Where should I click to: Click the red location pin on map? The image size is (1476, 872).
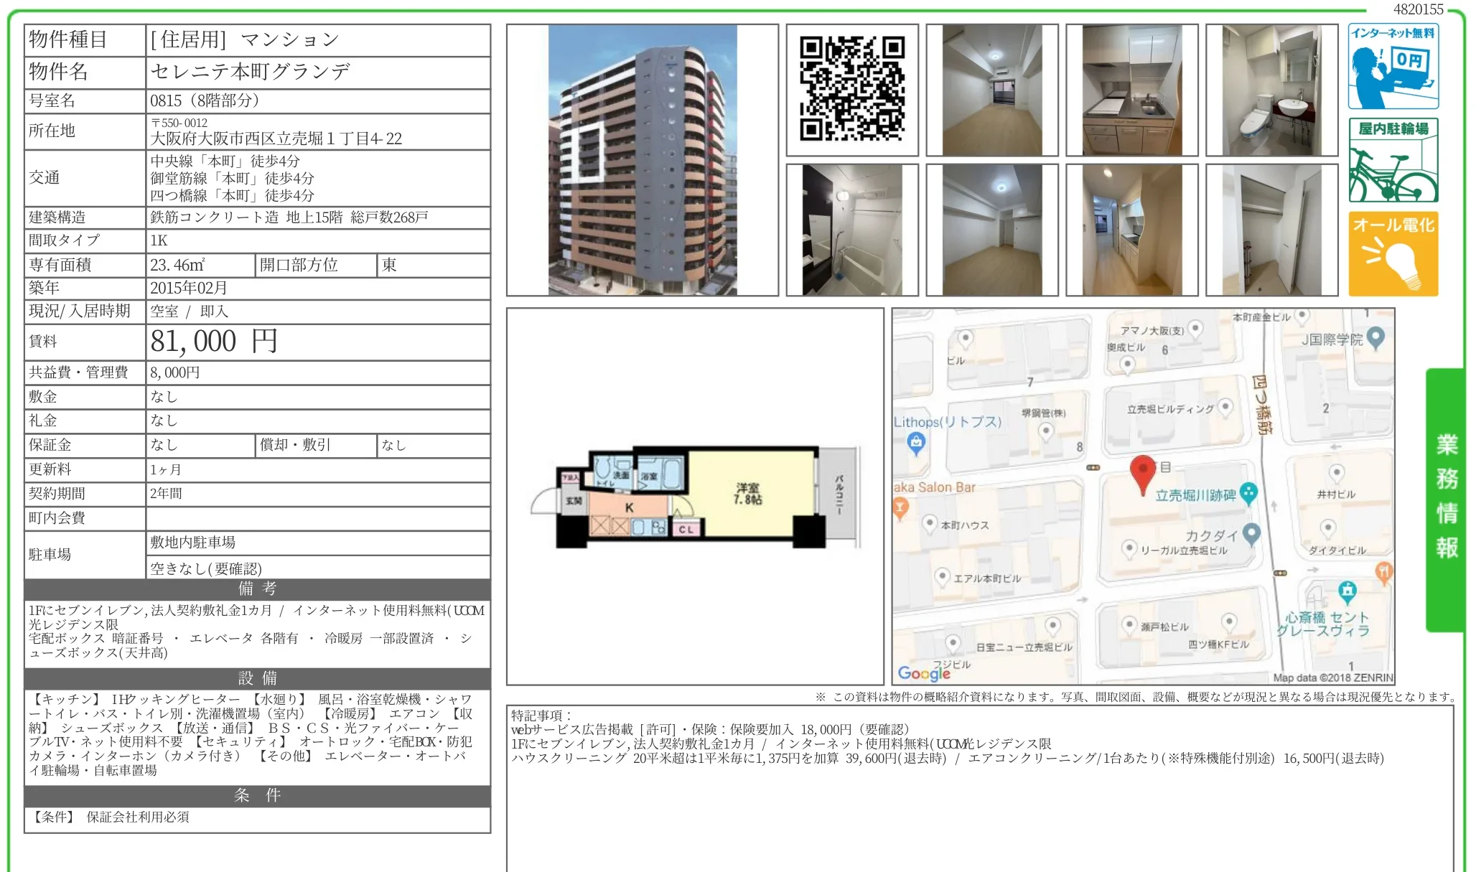point(1142,474)
